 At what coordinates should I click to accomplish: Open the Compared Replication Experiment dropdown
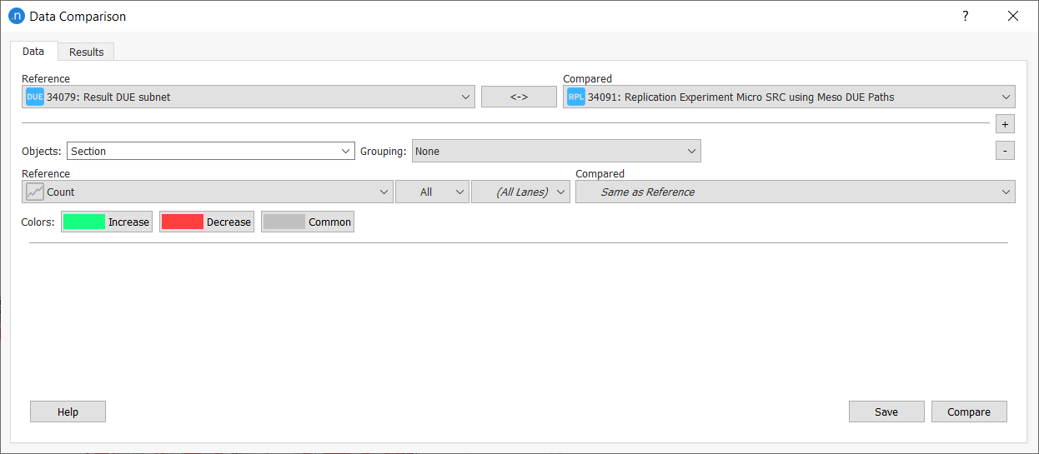789,97
